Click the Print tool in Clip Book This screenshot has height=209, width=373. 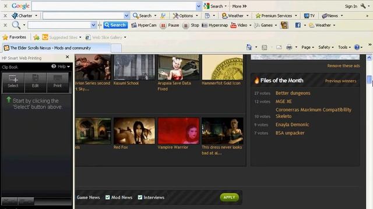tap(57, 82)
